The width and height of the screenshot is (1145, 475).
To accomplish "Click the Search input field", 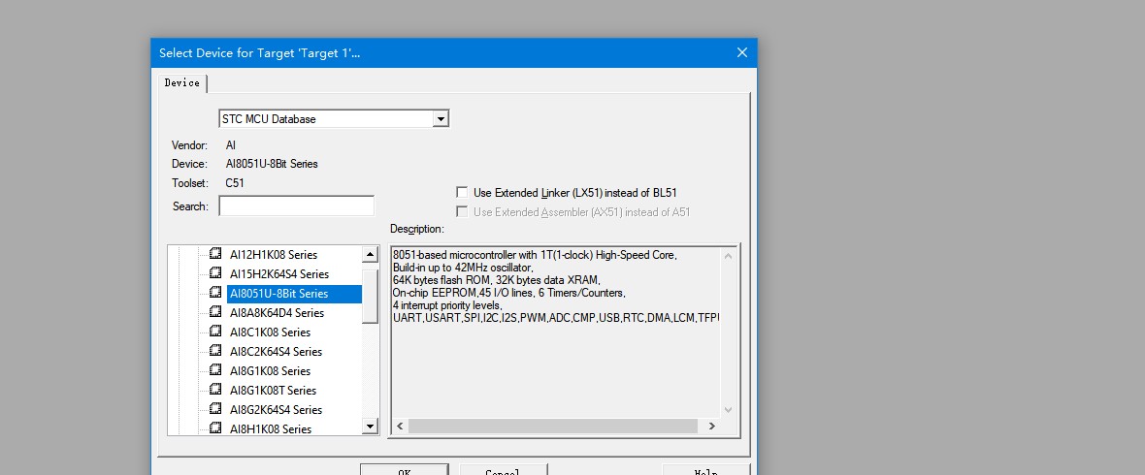I will click(x=297, y=206).
